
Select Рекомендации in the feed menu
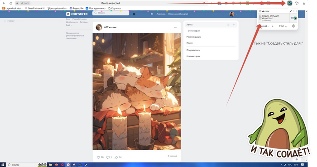[x=194, y=37]
